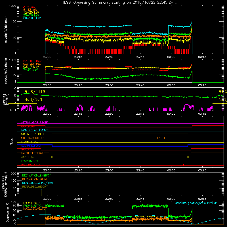Click the Absolute geomagnetic latitude label
The width and height of the screenshot is (227, 227).
(x=196, y=203)
